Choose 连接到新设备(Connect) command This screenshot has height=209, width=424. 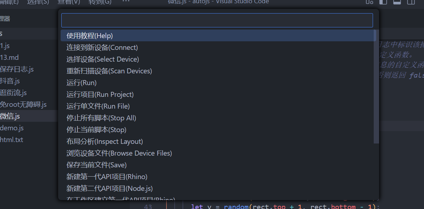[x=218, y=47]
